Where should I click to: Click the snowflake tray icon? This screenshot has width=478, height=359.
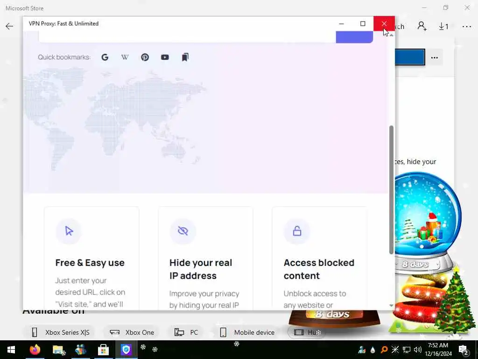[x=395, y=350]
